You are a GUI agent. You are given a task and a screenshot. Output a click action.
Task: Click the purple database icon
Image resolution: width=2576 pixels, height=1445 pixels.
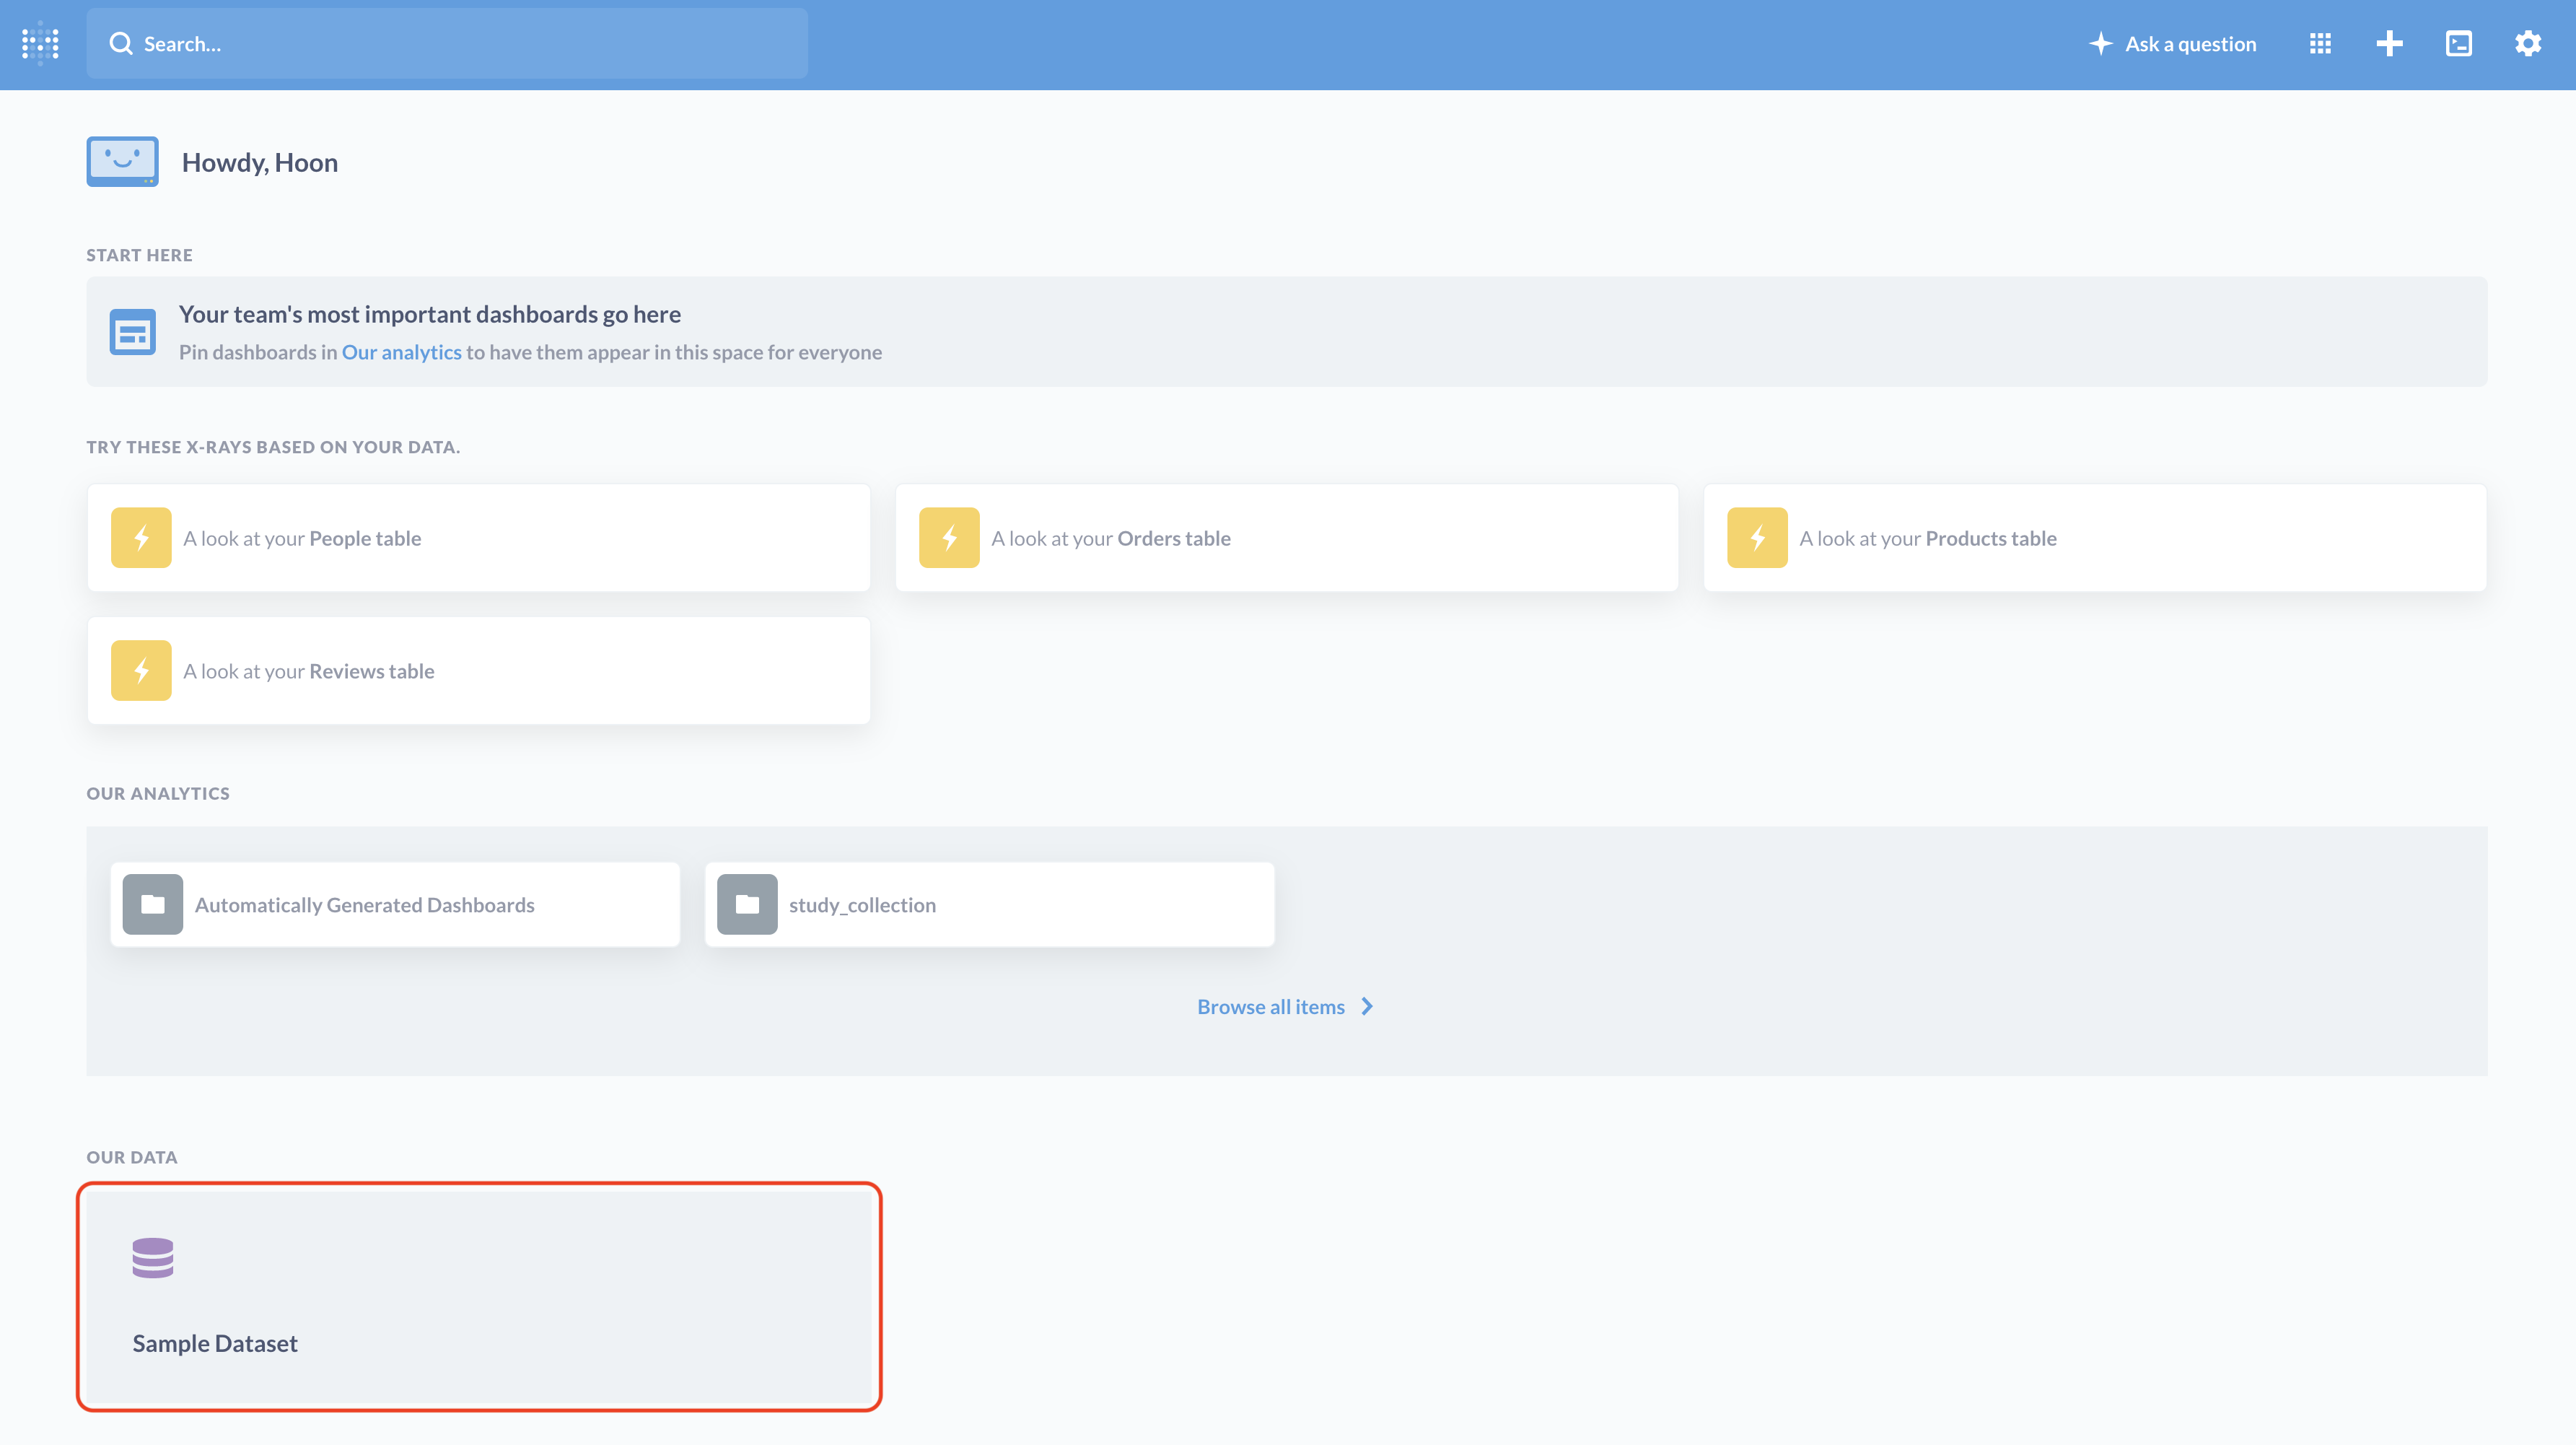tap(153, 1258)
